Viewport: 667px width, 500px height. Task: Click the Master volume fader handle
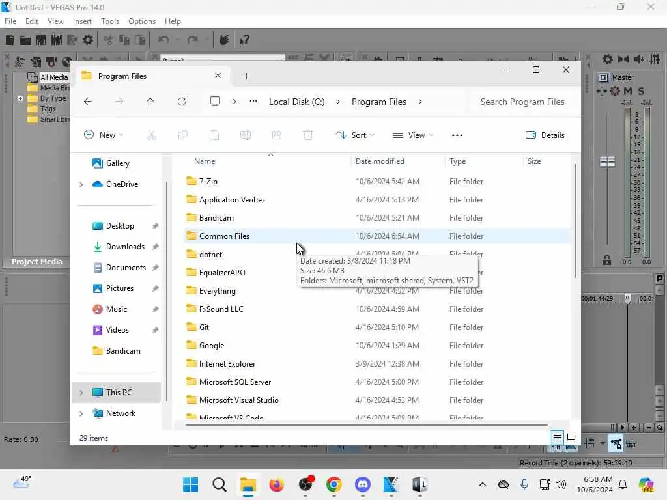[x=607, y=161]
